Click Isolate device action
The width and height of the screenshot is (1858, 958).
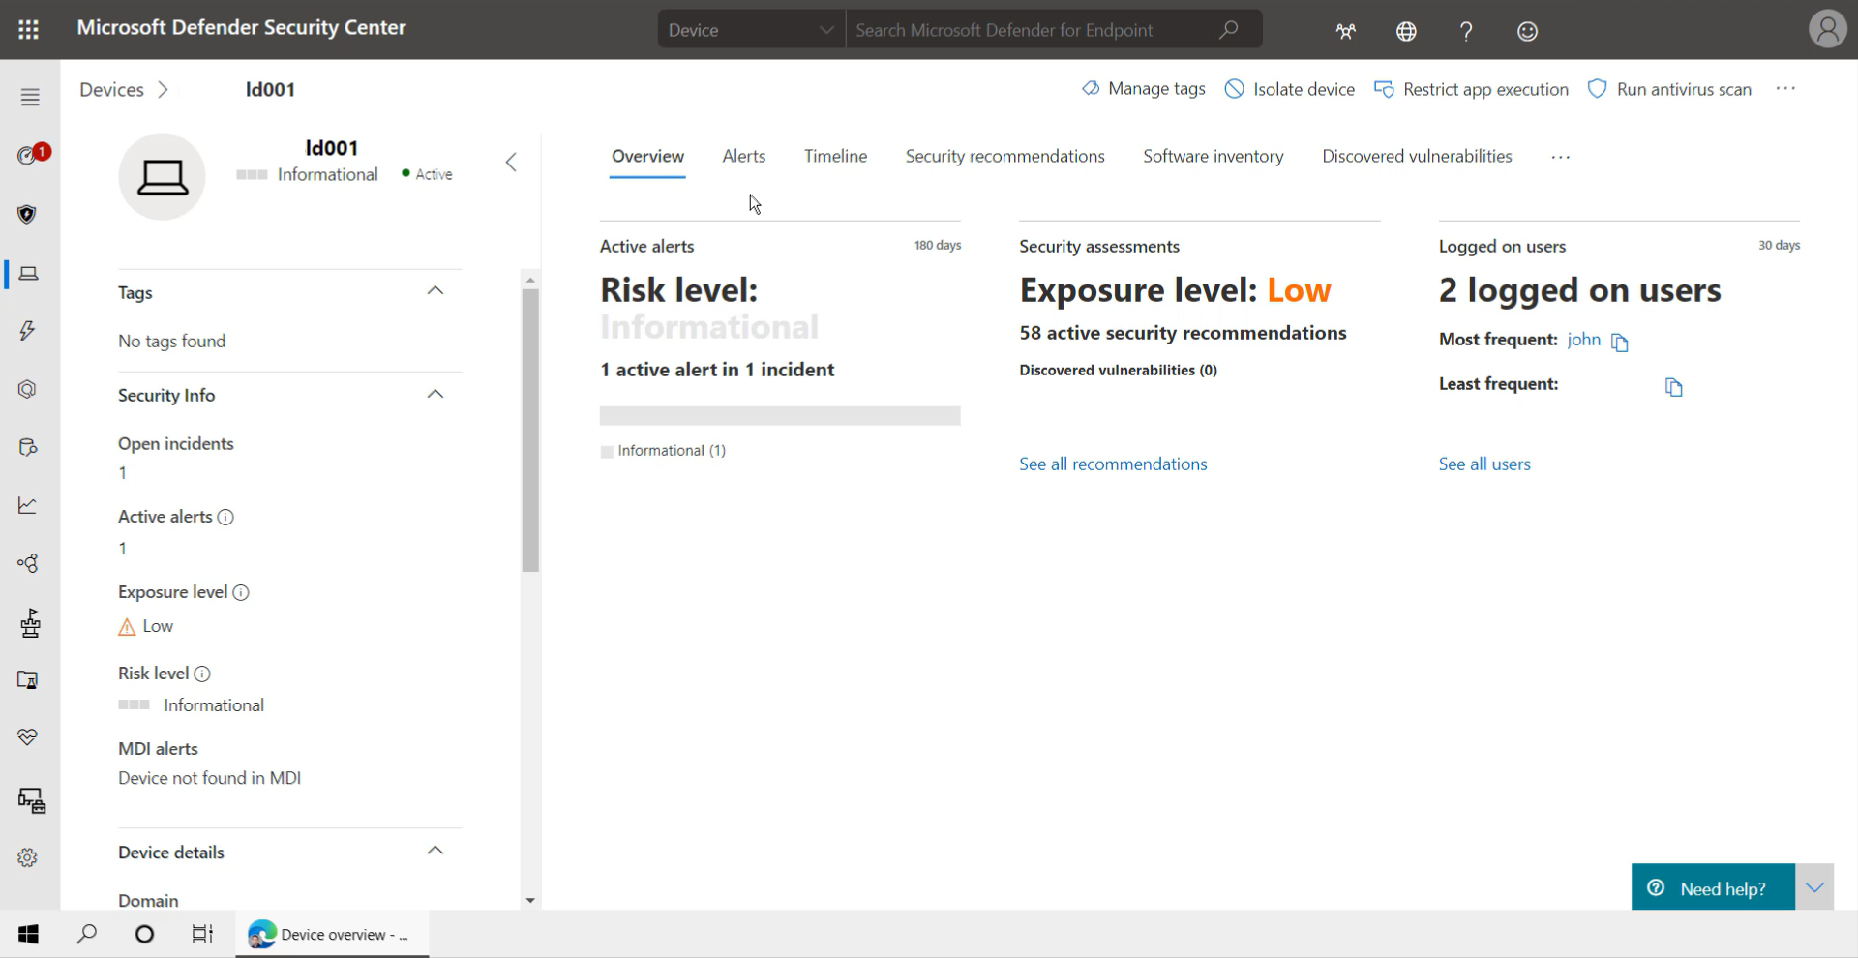(x=1289, y=89)
